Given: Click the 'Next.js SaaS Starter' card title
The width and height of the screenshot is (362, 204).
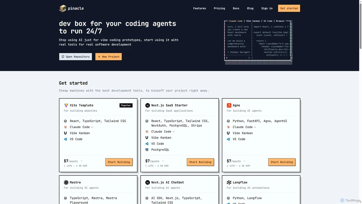Looking at the screenshot, I should [169, 105].
